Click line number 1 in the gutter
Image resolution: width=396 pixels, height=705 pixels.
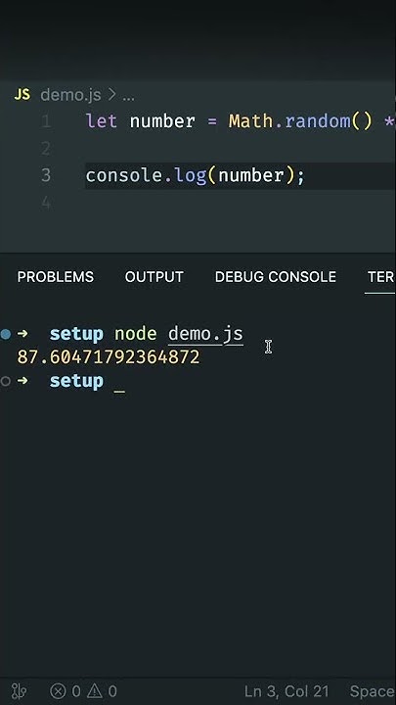click(x=46, y=121)
